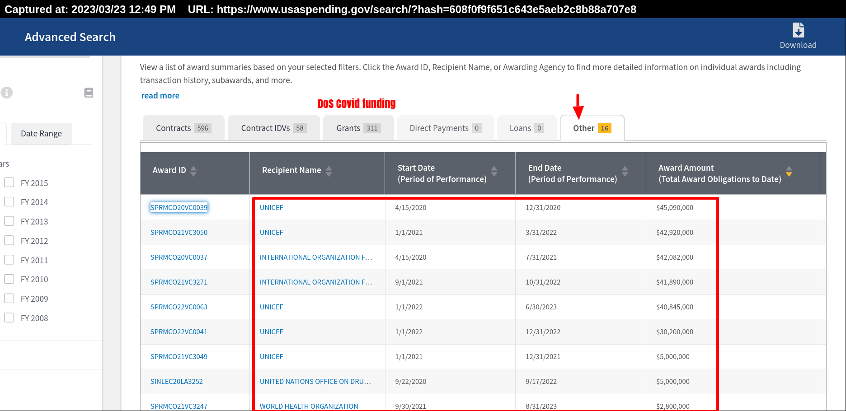Open UNICEF recipient in SPRMCO21VC3050 row
Viewport: 846px width, 411px height.
[x=272, y=232]
